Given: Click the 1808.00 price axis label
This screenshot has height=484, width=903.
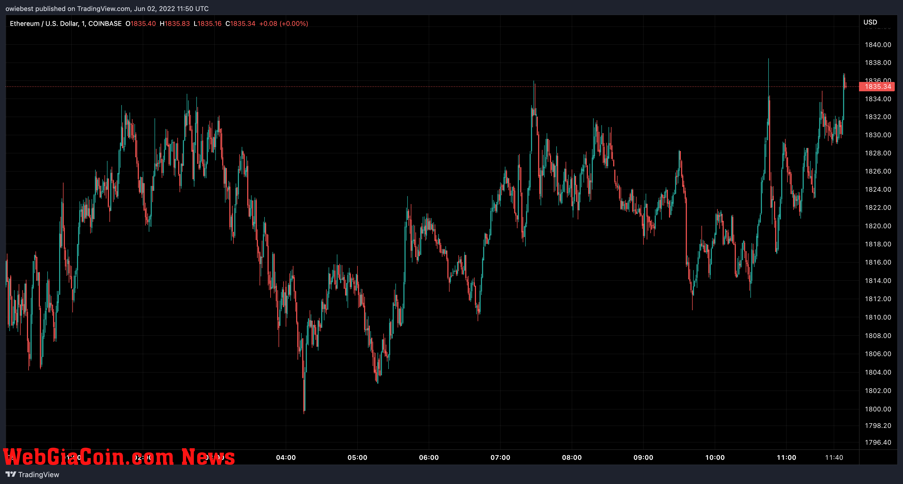Looking at the screenshot, I should point(878,336).
